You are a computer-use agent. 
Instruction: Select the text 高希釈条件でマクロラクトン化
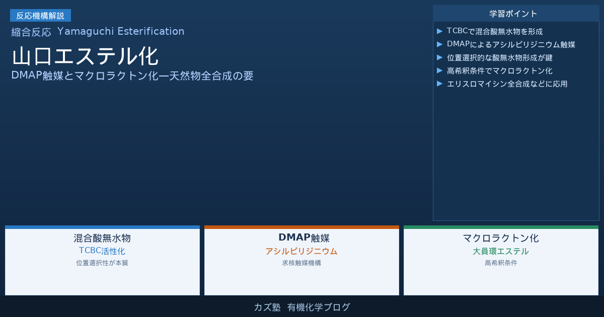click(x=500, y=70)
